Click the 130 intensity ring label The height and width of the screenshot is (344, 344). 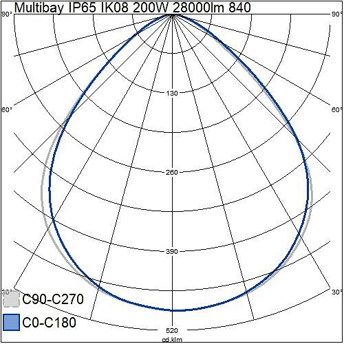coord(172,94)
